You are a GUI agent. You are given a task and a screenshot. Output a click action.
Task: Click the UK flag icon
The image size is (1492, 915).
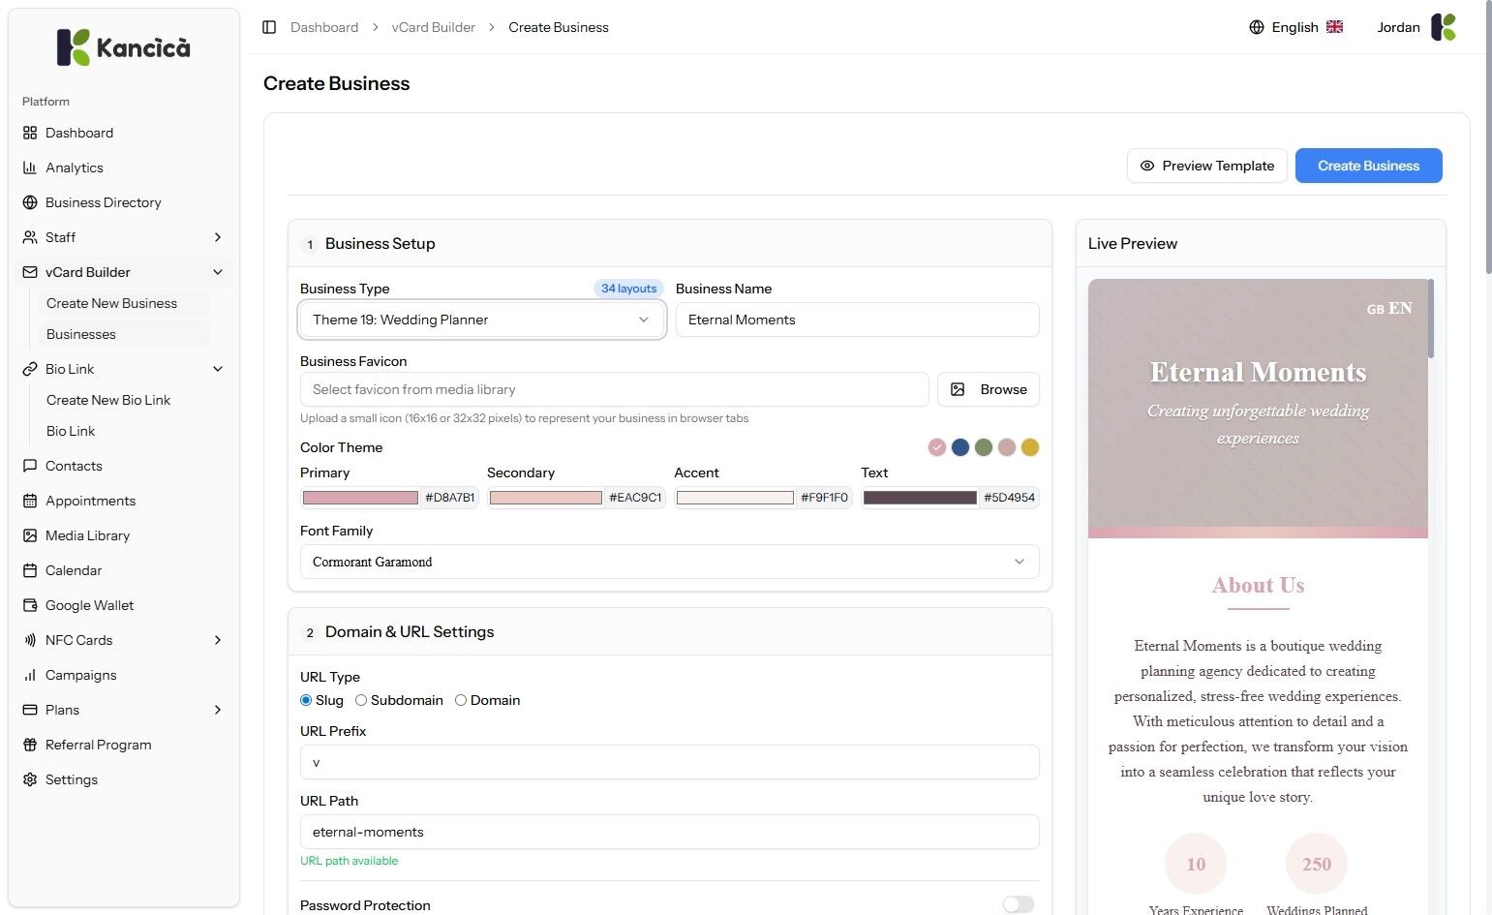tap(1334, 27)
